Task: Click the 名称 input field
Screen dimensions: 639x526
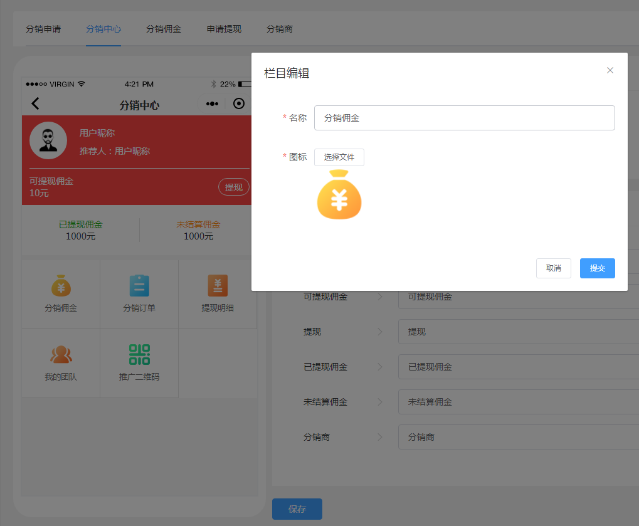Action: [464, 118]
